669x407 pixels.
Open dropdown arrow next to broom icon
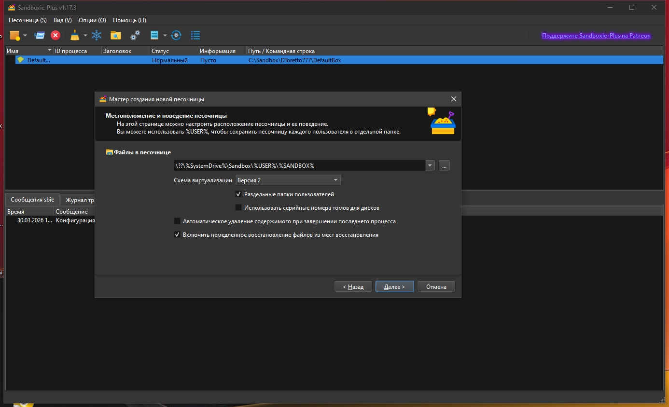(x=85, y=35)
